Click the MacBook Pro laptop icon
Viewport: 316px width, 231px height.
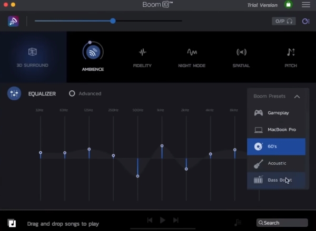(x=259, y=130)
